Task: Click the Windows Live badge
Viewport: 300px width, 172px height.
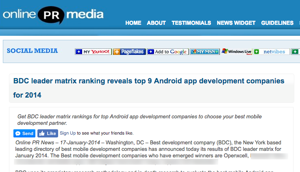Action: click(x=236, y=52)
